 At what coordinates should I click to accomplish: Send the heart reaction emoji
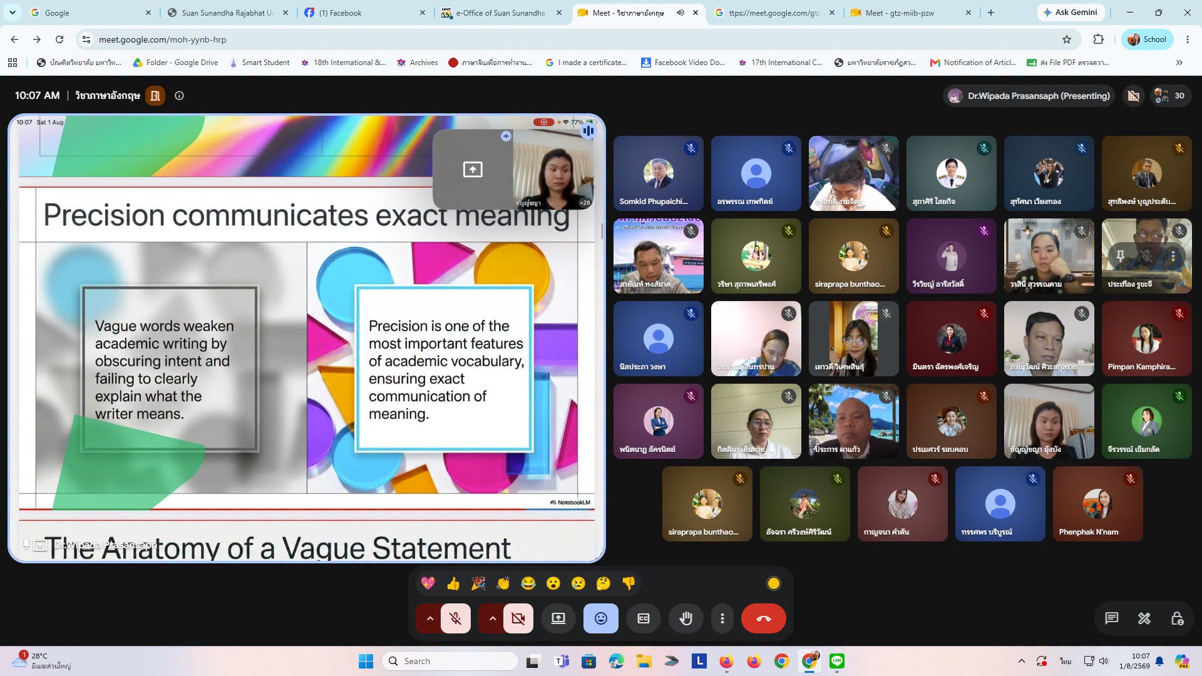428,583
